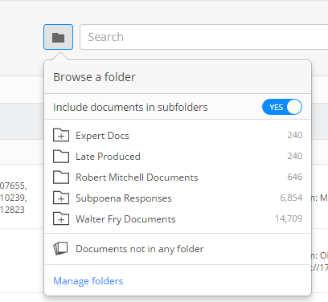Viewport: 328px width, 302px height.
Task: Click the 240 count for Late Produced
Action: click(x=295, y=156)
